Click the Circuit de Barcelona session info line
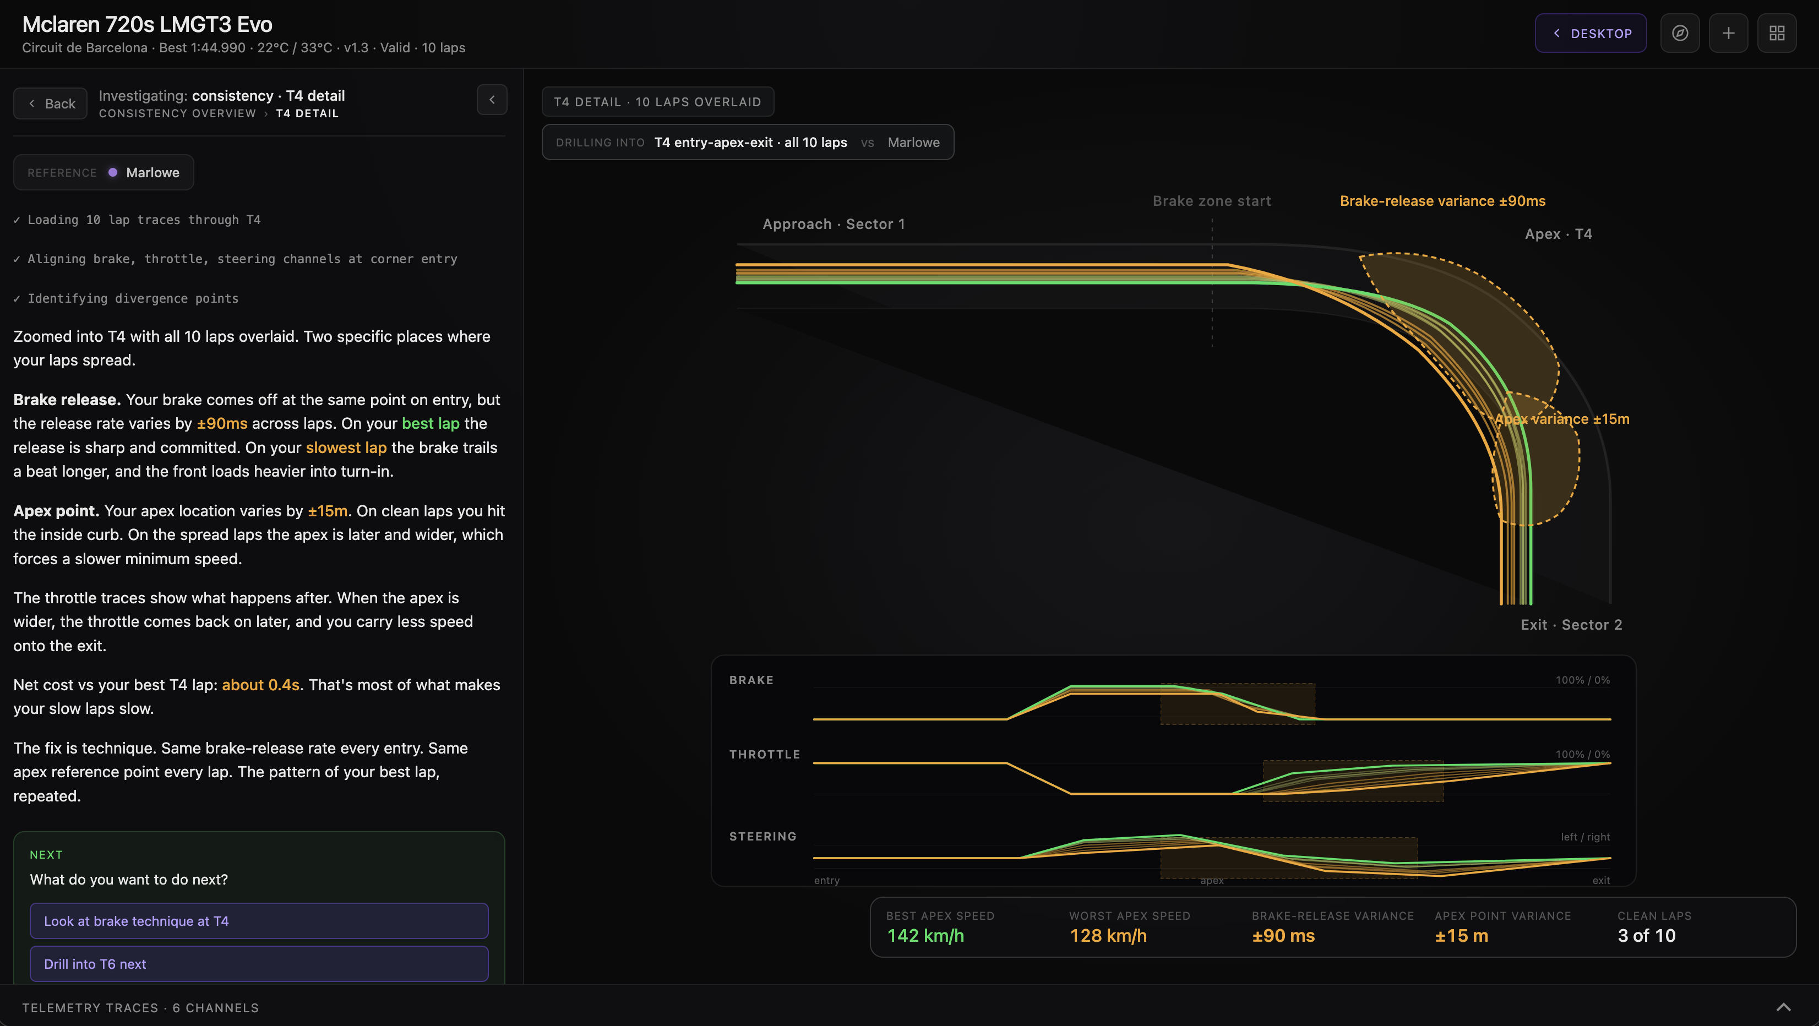The width and height of the screenshot is (1819, 1026). (243, 48)
